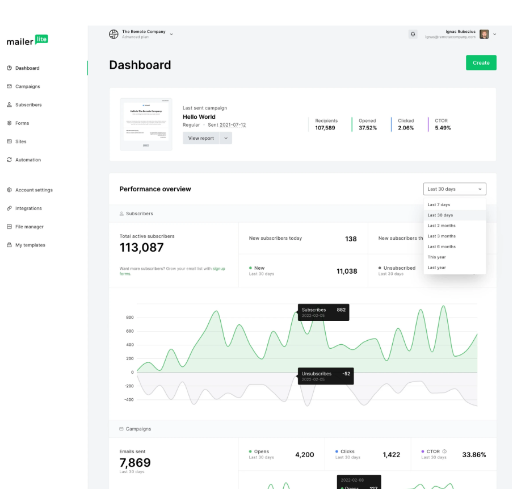This screenshot has width=517, height=489.
Task: Click the Unsubscribed Last 30 days label
Action: (x=397, y=270)
